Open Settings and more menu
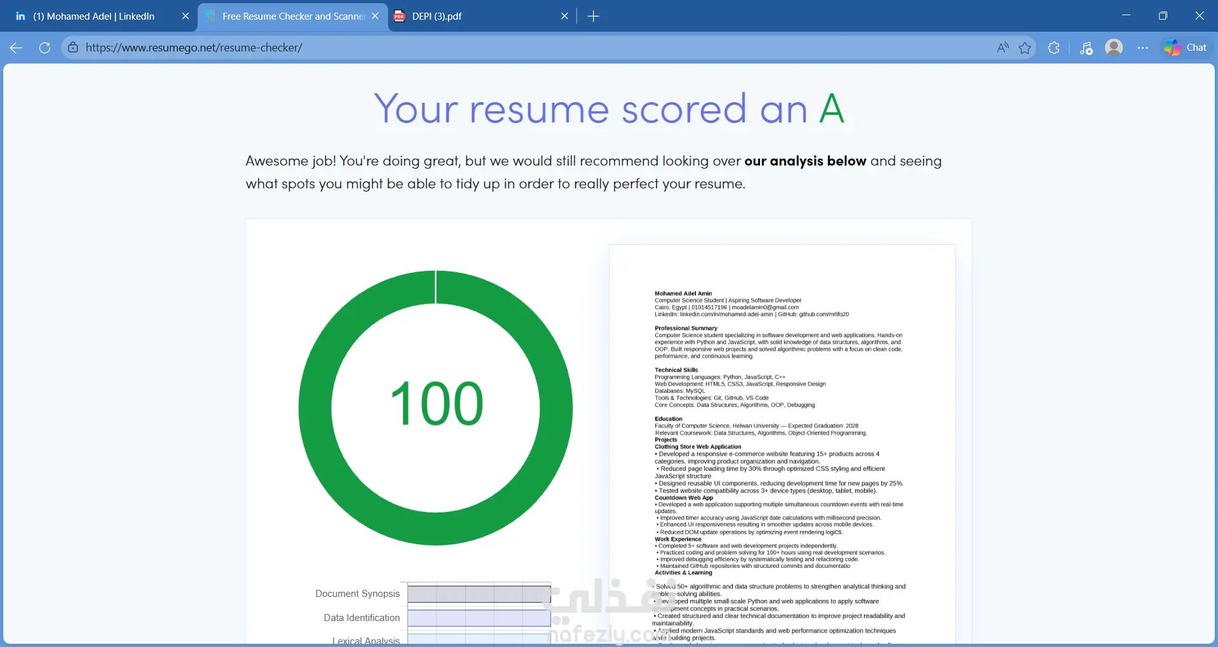Screen dimensions: 1218x647 [x=1143, y=48]
